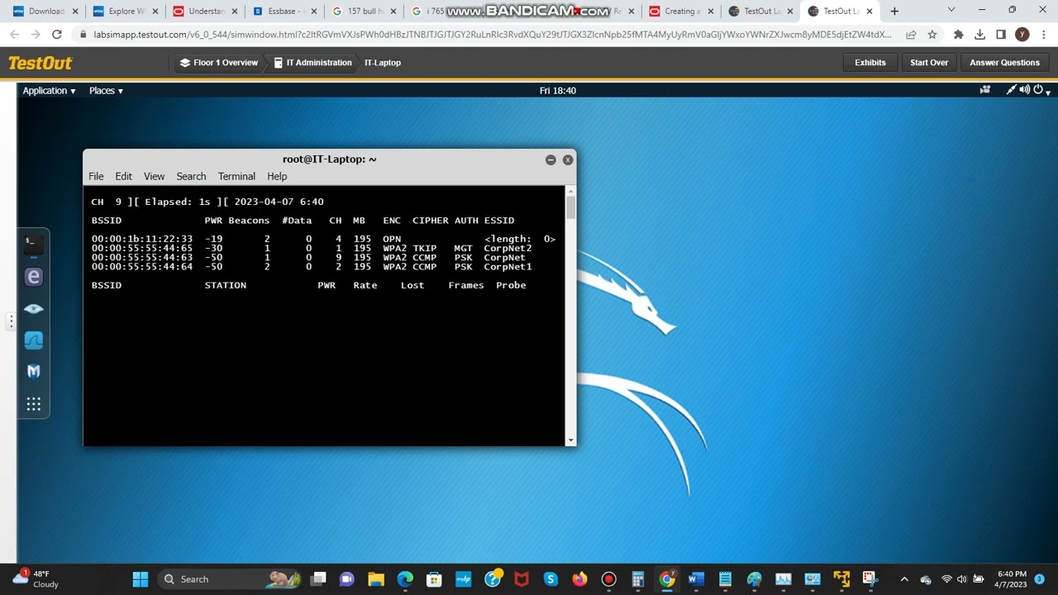The image size is (1058, 595).
Task: Switch to the '157 bull' Google tab
Action: click(x=364, y=12)
